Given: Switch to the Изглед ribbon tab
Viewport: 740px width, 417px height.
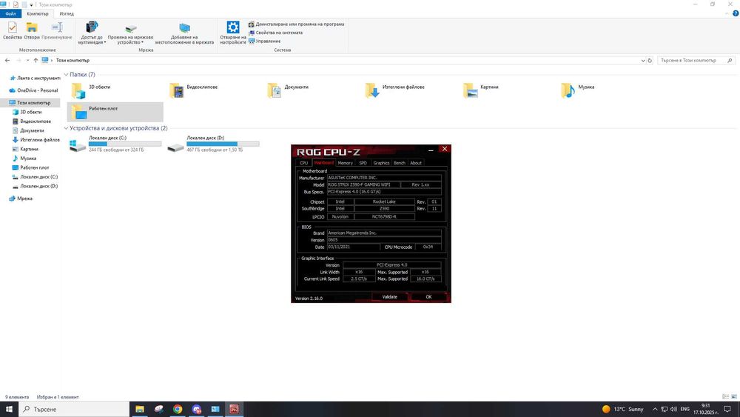Looking at the screenshot, I should (x=67, y=13).
